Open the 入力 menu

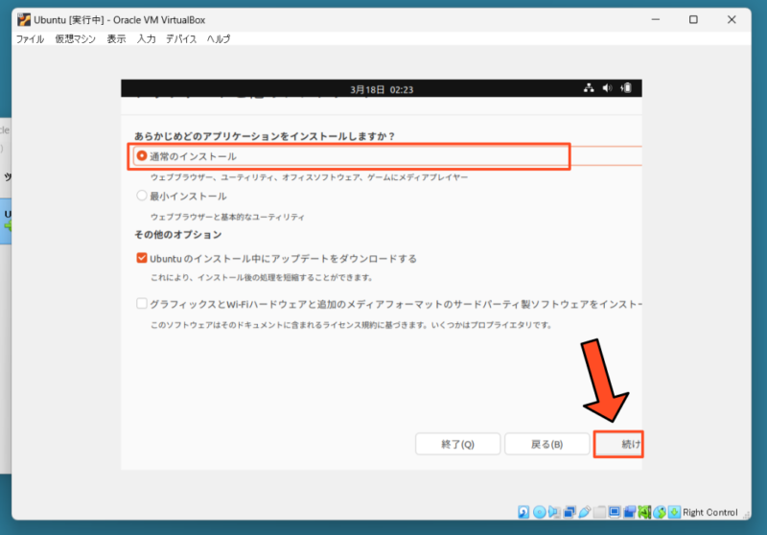click(147, 39)
